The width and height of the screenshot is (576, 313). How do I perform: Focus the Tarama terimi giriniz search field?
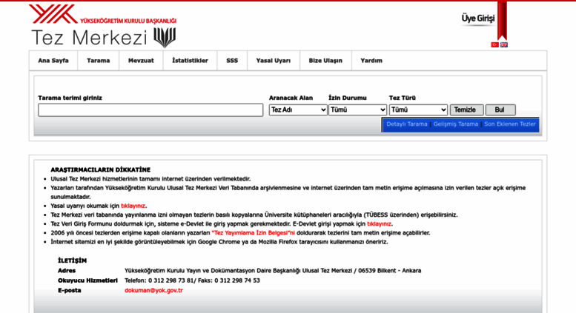(x=150, y=110)
